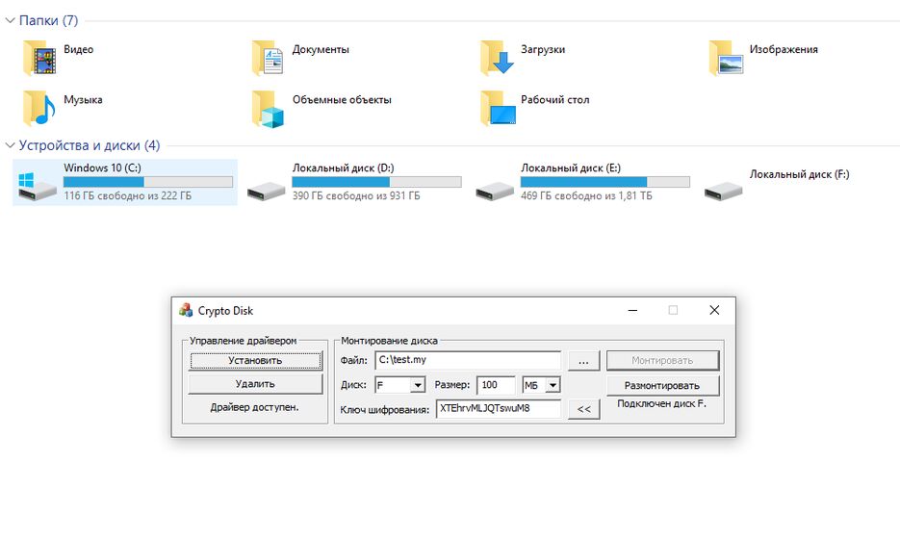This screenshot has height=540, width=900.
Task: Click the Драйвер доступен. status text
Action: (254, 407)
